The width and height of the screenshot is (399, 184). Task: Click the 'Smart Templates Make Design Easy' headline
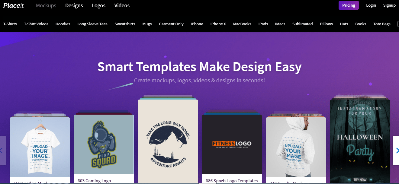pos(199,67)
